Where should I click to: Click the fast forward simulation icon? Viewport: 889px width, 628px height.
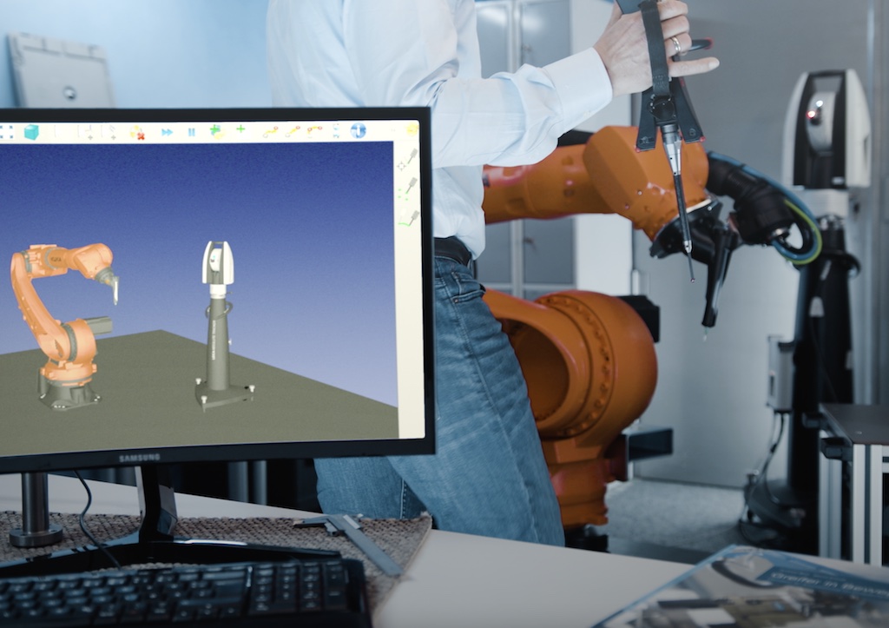(167, 132)
